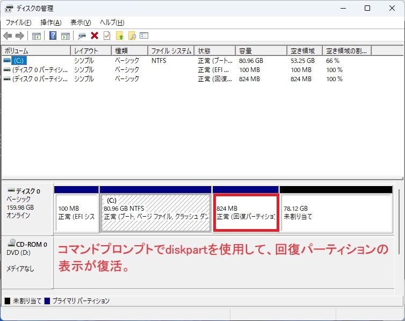This screenshot has height=321, width=405.
Task: Click the 66 % free percentage cell
Action: (332, 61)
